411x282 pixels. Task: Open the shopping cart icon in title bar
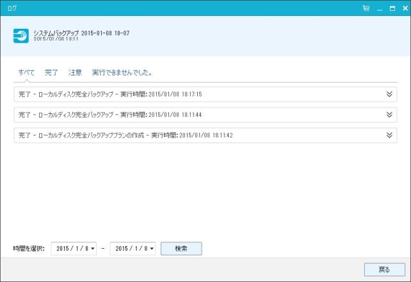(x=366, y=8)
